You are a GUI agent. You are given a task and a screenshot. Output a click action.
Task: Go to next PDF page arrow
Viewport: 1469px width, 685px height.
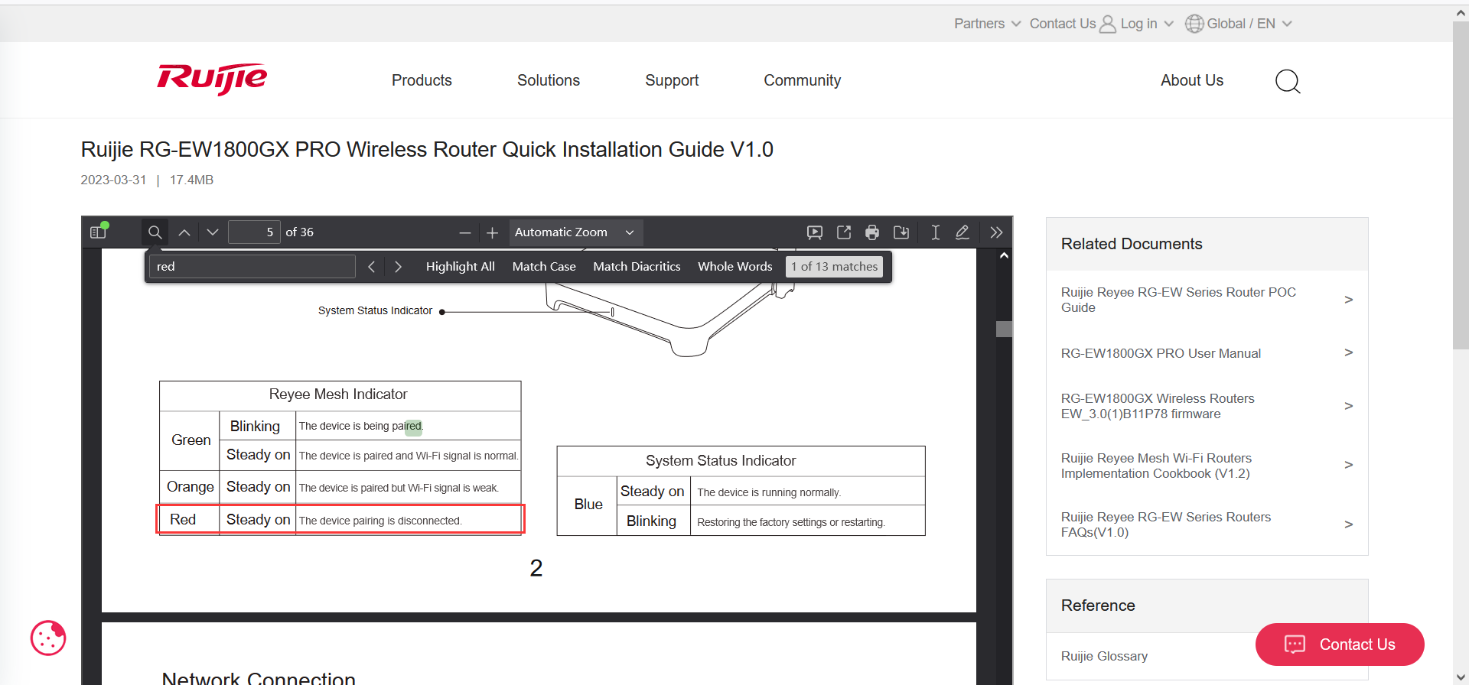(x=213, y=232)
